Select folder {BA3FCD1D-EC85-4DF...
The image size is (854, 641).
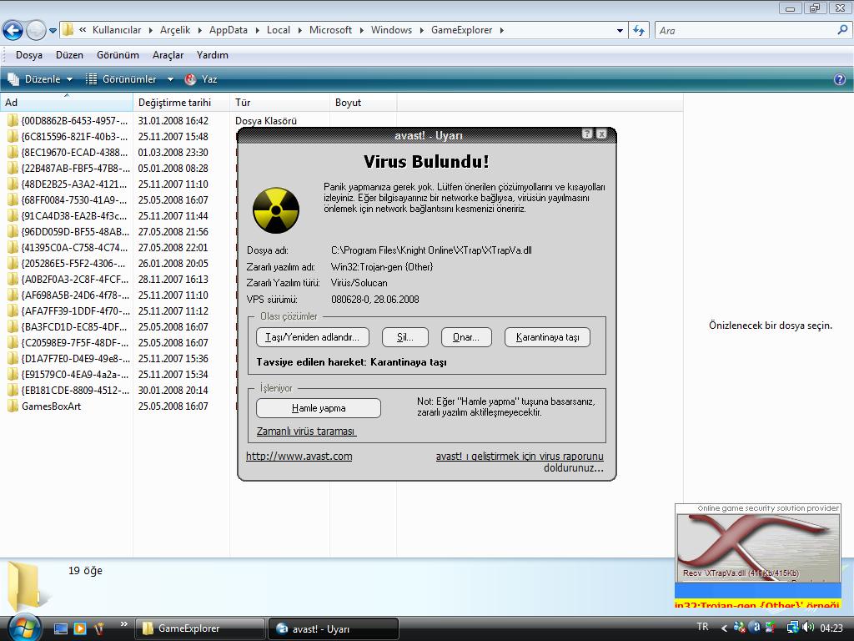coord(68,327)
